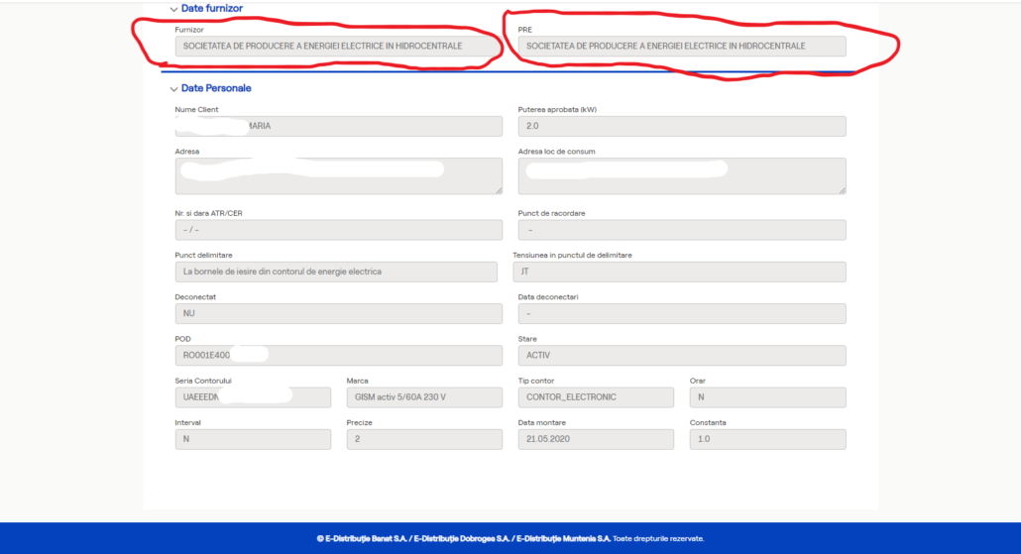The height and width of the screenshot is (554, 1021).
Task: Click the resize handle of Adresa textarea
Action: click(498, 189)
